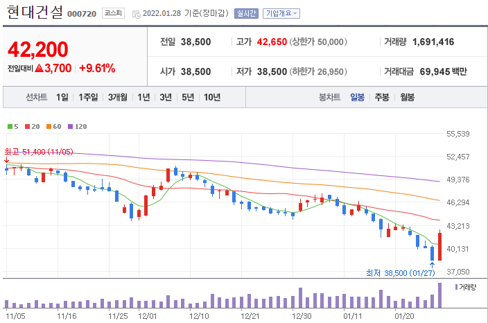
Task: Click the orange 60-day moving average swatch
Action: pyautogui.click(x=49, y=127)
